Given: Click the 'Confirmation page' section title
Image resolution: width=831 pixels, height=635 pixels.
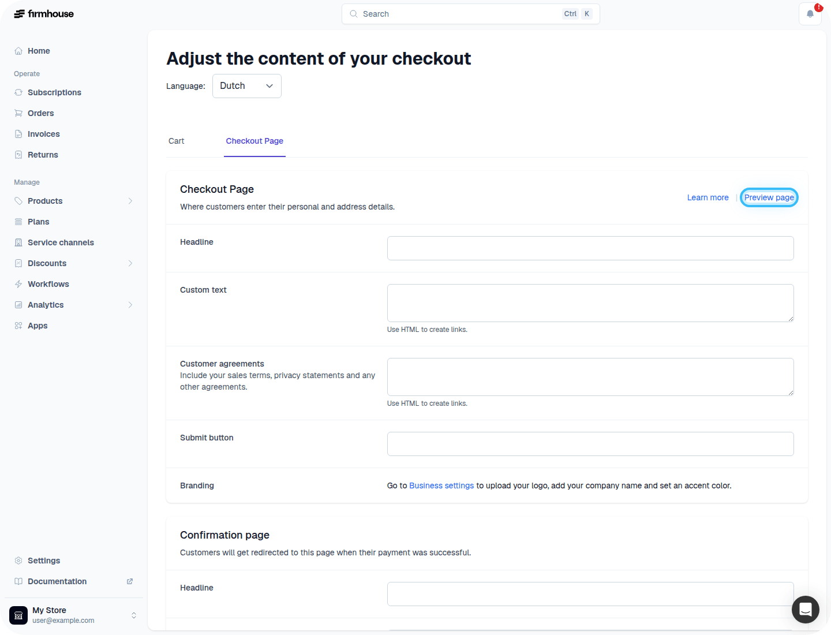Looking at the screenshot, I should point(224,535).
